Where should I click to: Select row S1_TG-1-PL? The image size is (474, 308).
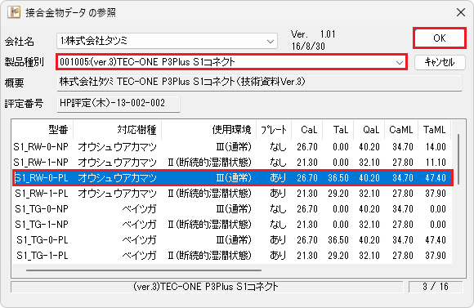pos(232,256)
